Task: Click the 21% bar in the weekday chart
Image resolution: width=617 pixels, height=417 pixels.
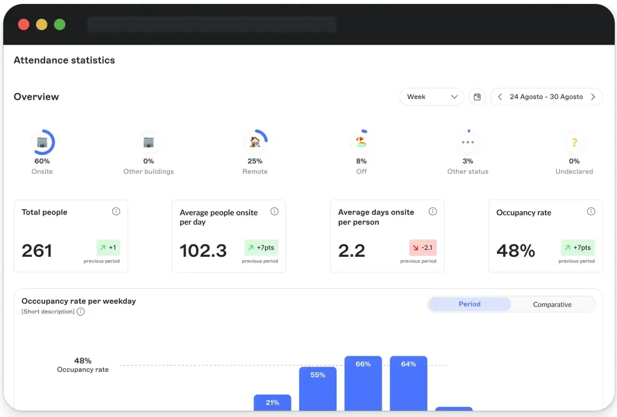Action: coord(273,403)
